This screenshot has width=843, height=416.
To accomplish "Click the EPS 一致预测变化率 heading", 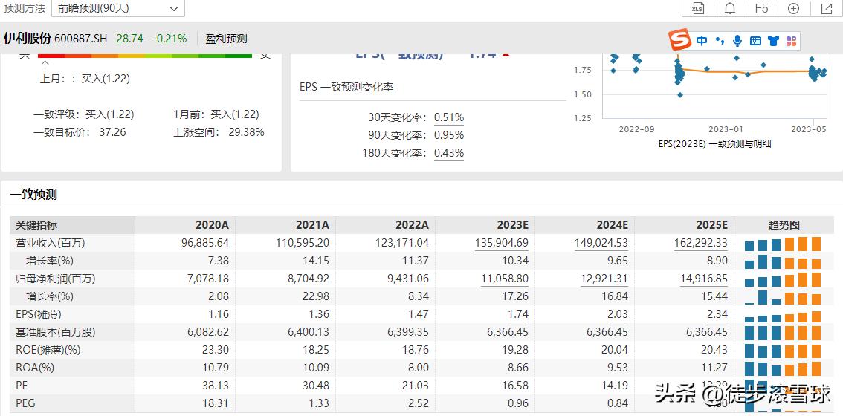I will [346, 86].
